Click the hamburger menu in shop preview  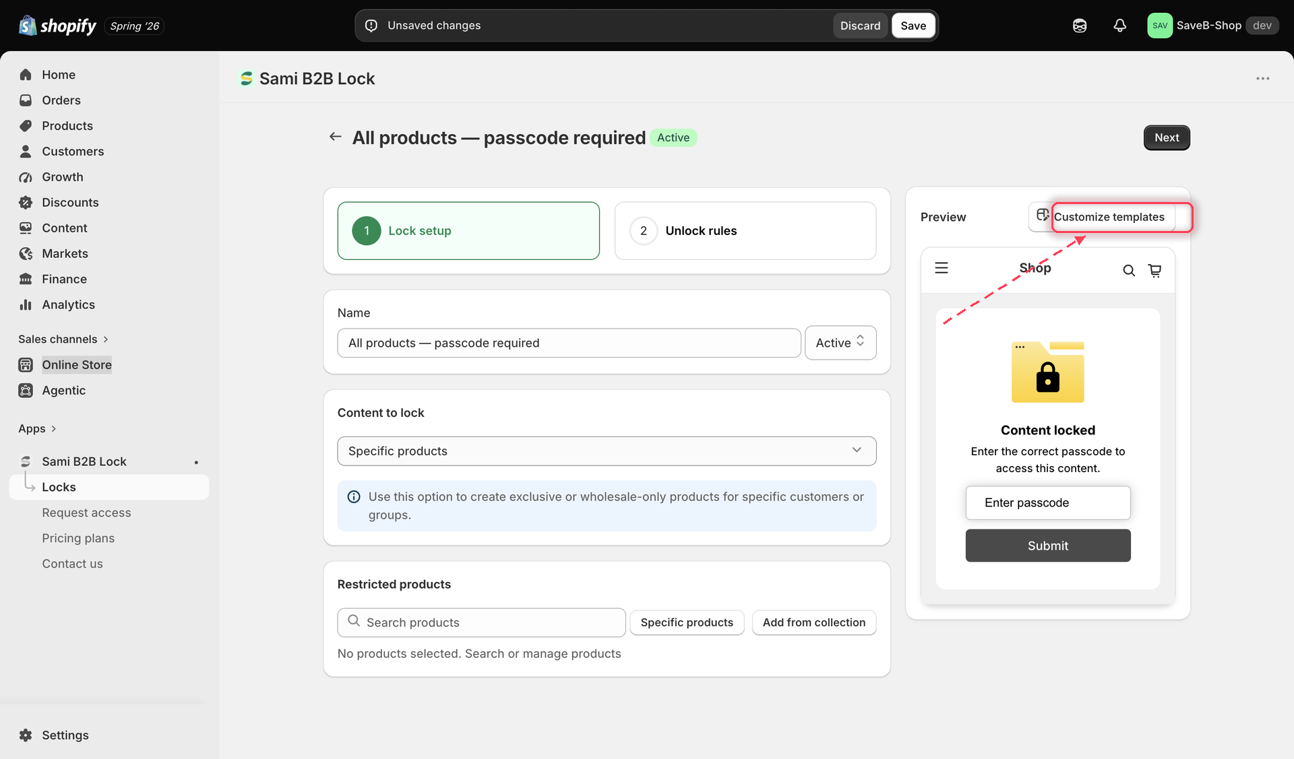(x=942, y=268)
